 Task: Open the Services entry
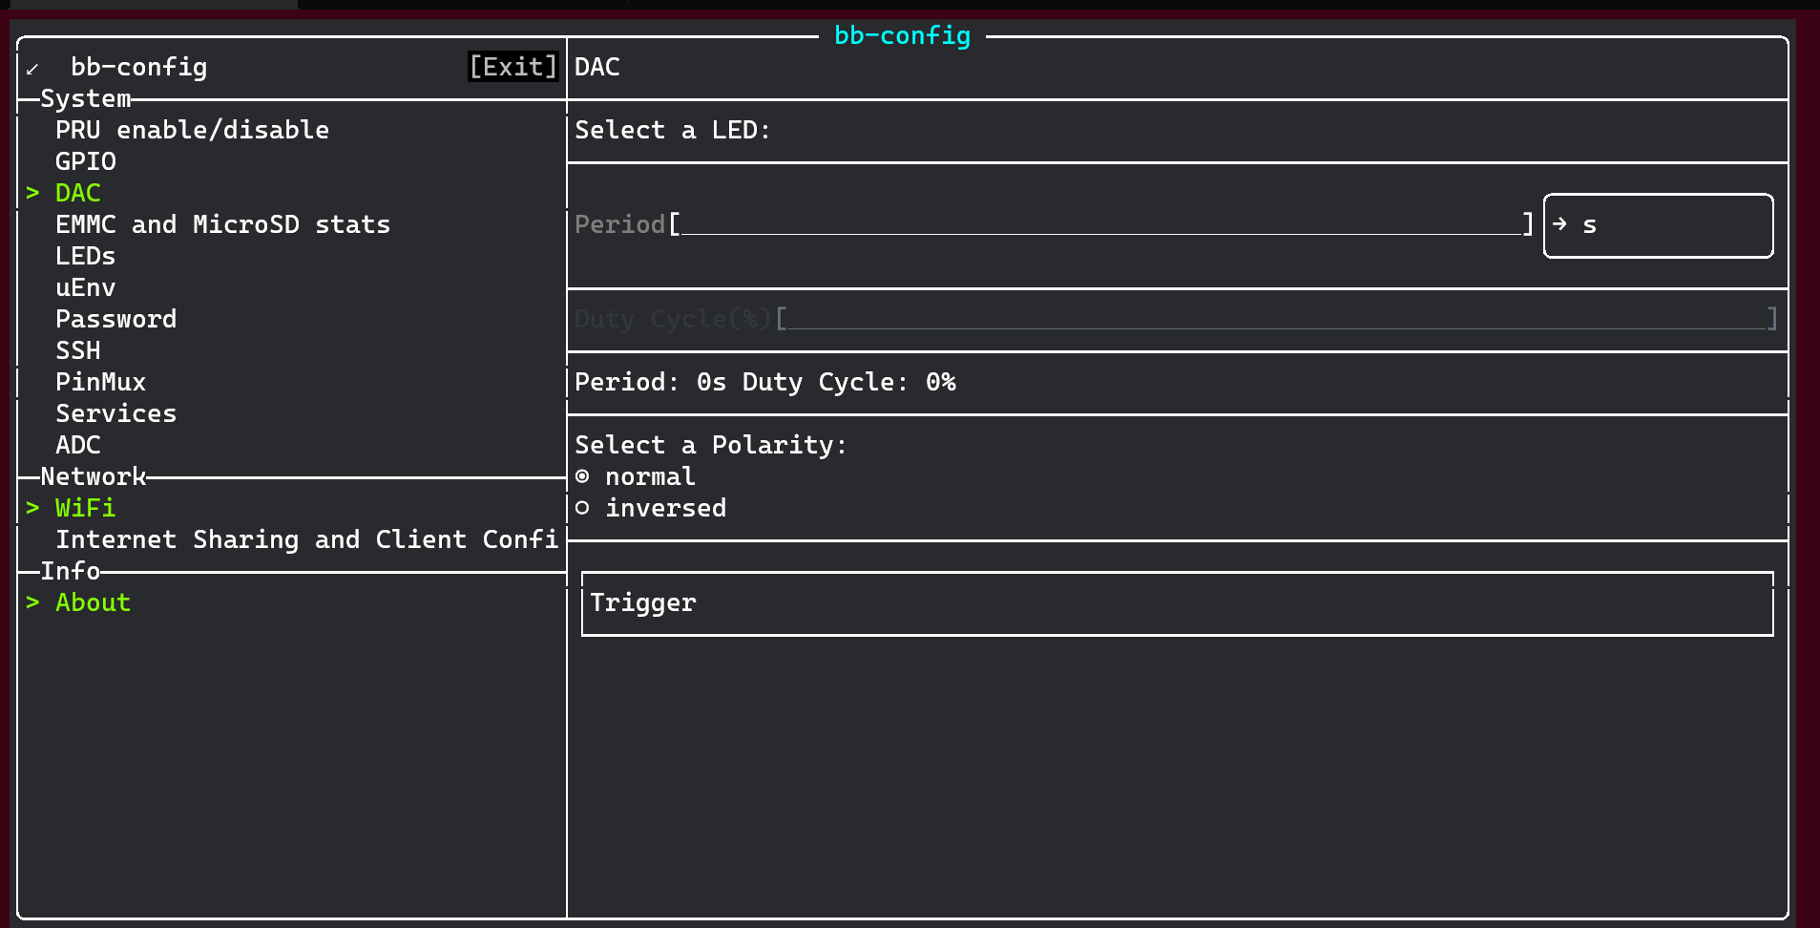click(115, 413)
